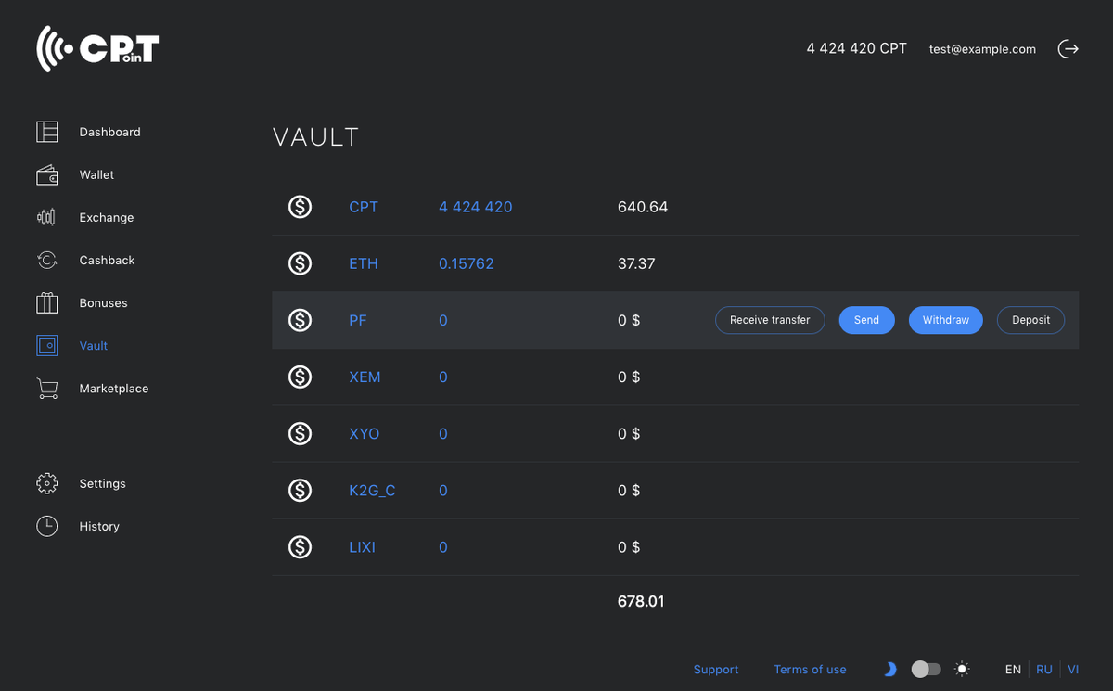Open the Support link
This screenshot has width=1113, height=691.
716,669
